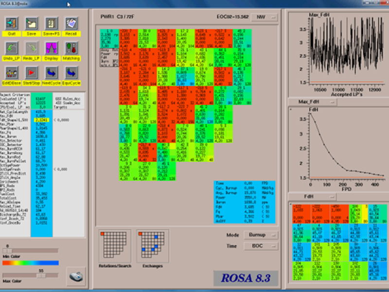Open the NW core quadrant dropdown
The width and height of the screenshot is (389, 292).
pyautogui.click(x=264, y=17)
